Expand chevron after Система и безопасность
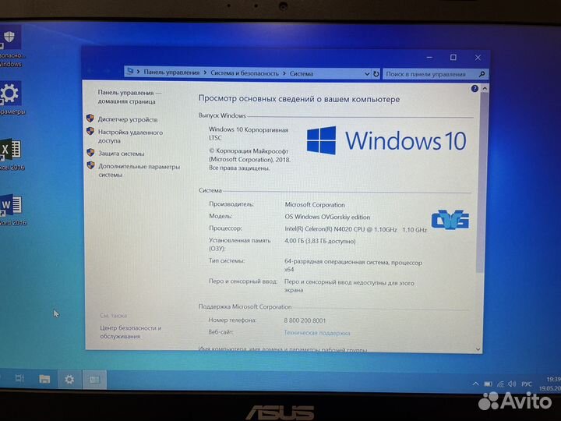Viewport: 561px width, 421px height. [x=284, y=73]
